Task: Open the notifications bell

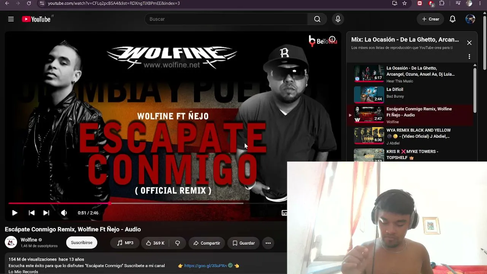Action: point(452,19)
